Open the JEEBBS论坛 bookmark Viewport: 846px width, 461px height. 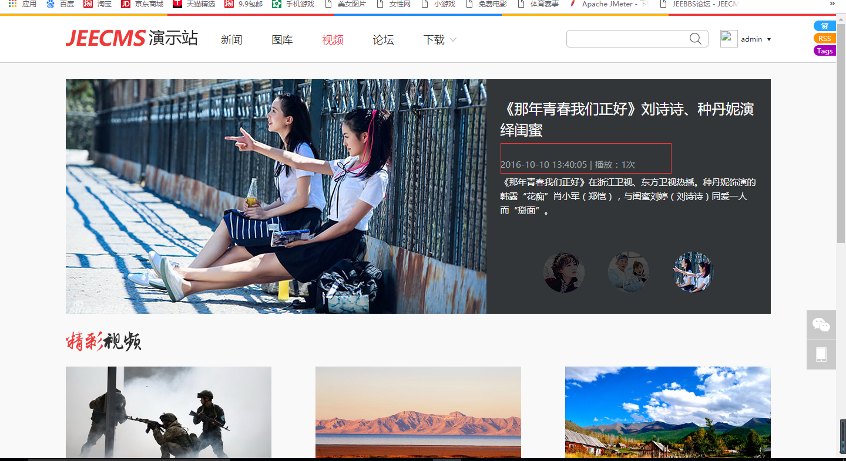point(700,4)
